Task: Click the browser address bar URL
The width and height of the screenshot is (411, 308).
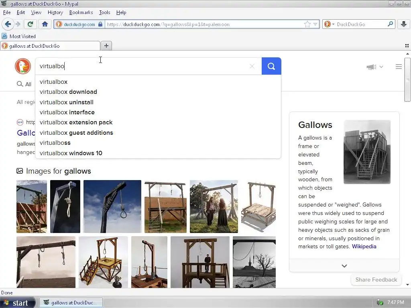Action: (x=204, y=24)
